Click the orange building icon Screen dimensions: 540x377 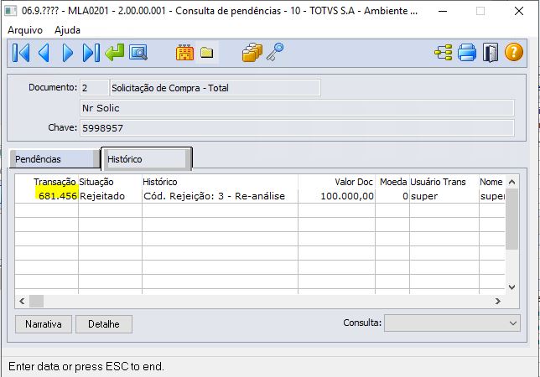coord(185,53)
